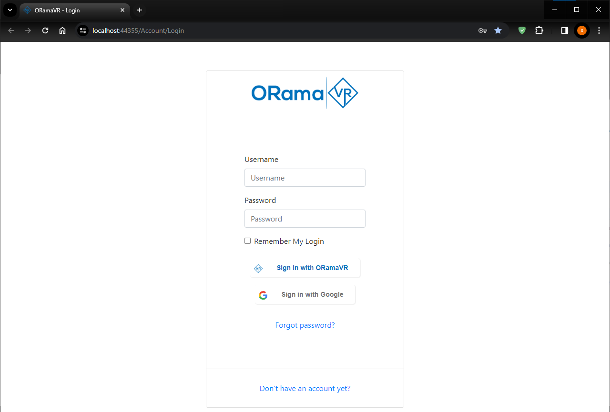The height and width of the screenshot is (412, 610).
Task: Click the browser back arrow
Action: pyautogui.click(x=11, y=30)
